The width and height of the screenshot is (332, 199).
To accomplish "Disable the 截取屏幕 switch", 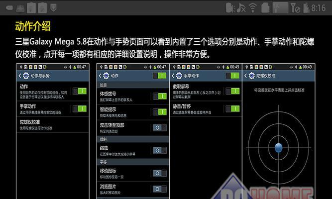I will click(x=232, y=91).
